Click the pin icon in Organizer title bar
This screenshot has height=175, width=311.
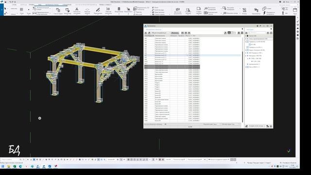pos(260,26)
